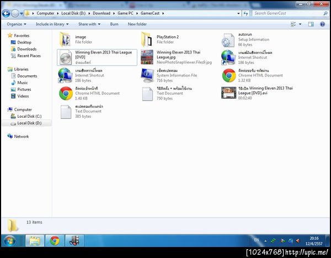
Task: Select the Winning Eleven 2013 Thai League.jpg thumbnail
Action: coord(147,57)
